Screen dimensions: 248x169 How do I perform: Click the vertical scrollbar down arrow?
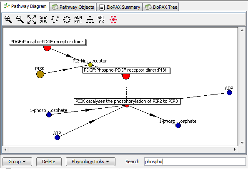coord(242,143)
